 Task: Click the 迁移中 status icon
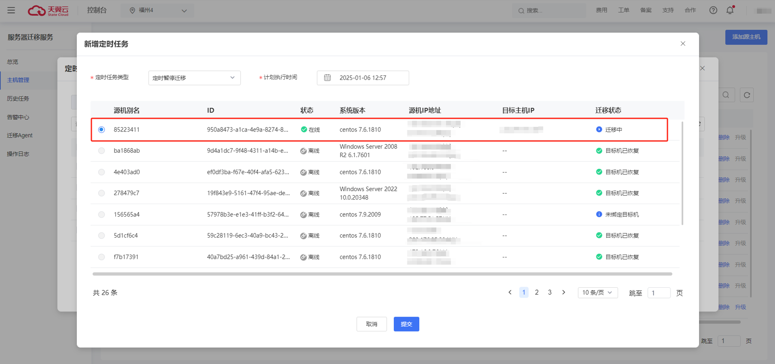click(599, 129)
